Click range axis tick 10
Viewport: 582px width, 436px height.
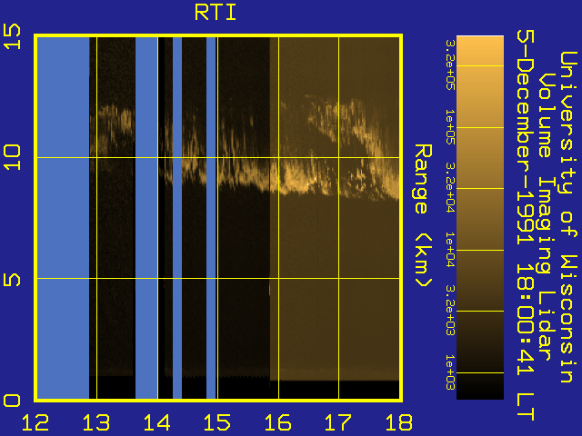click(12, 157)
